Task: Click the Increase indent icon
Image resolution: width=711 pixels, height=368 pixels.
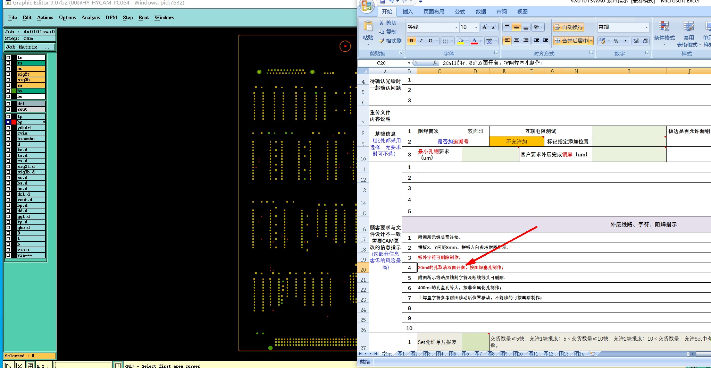Action: coord(546,41)
